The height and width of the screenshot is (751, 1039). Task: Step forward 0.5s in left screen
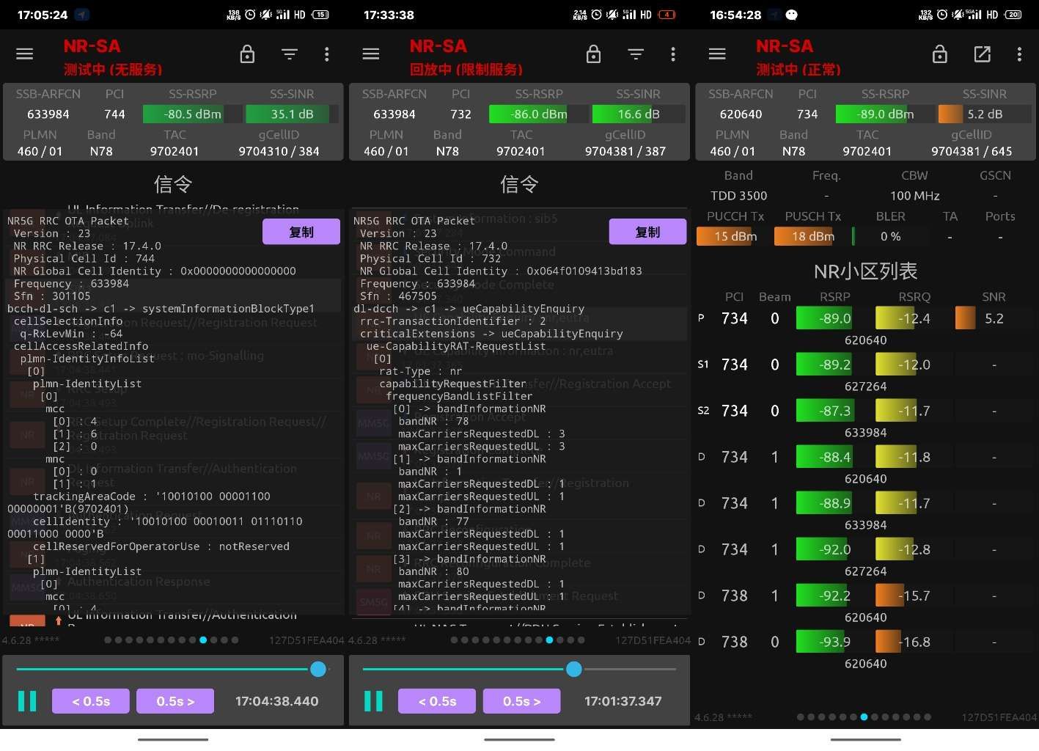click(x=175, y=701)
